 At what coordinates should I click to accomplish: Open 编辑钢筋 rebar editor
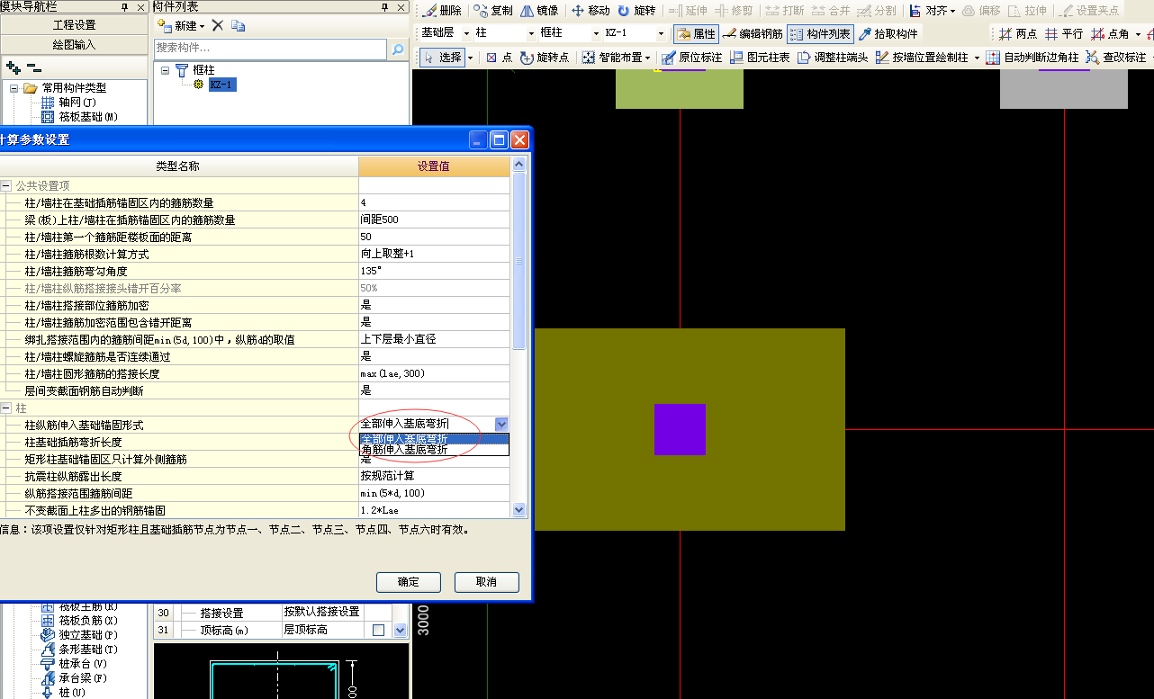pyautogui.click(x=753, y=34)
